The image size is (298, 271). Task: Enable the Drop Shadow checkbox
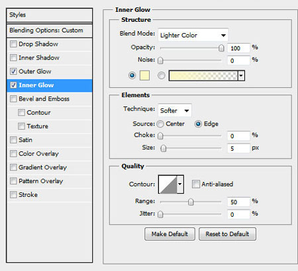[x=13, y=44]
